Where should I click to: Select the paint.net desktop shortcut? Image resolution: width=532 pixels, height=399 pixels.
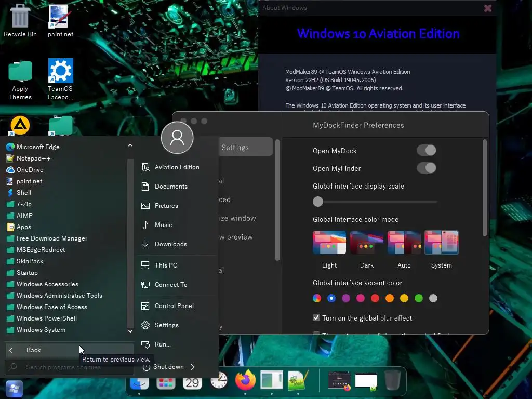(x=60, y=20)
